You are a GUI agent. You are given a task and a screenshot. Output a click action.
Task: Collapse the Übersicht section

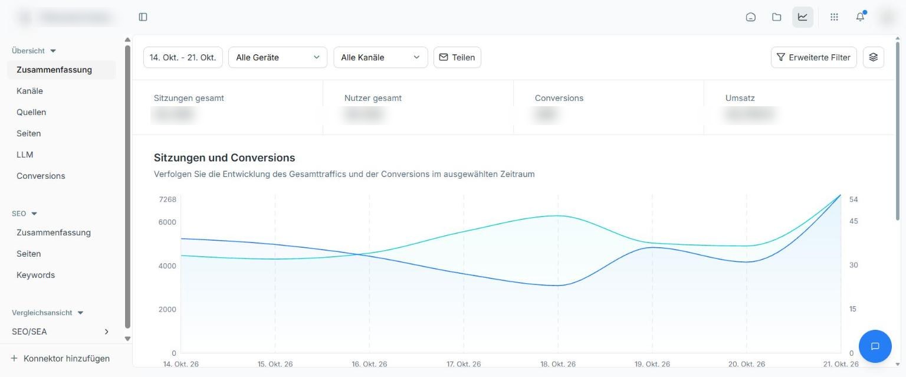pyautogui.click(x=34, y=51)
